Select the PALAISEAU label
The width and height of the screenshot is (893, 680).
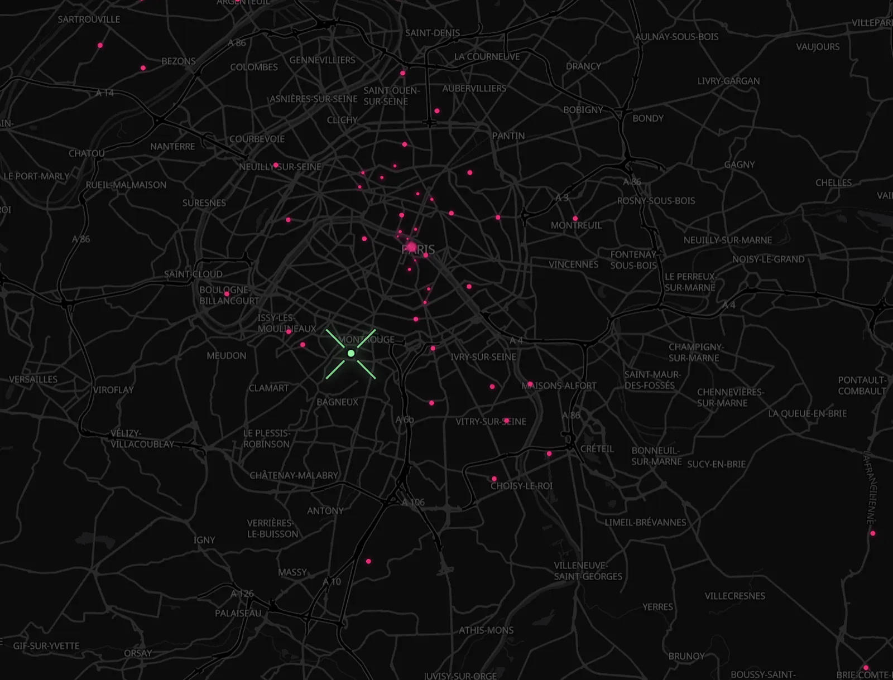[238, 613]
